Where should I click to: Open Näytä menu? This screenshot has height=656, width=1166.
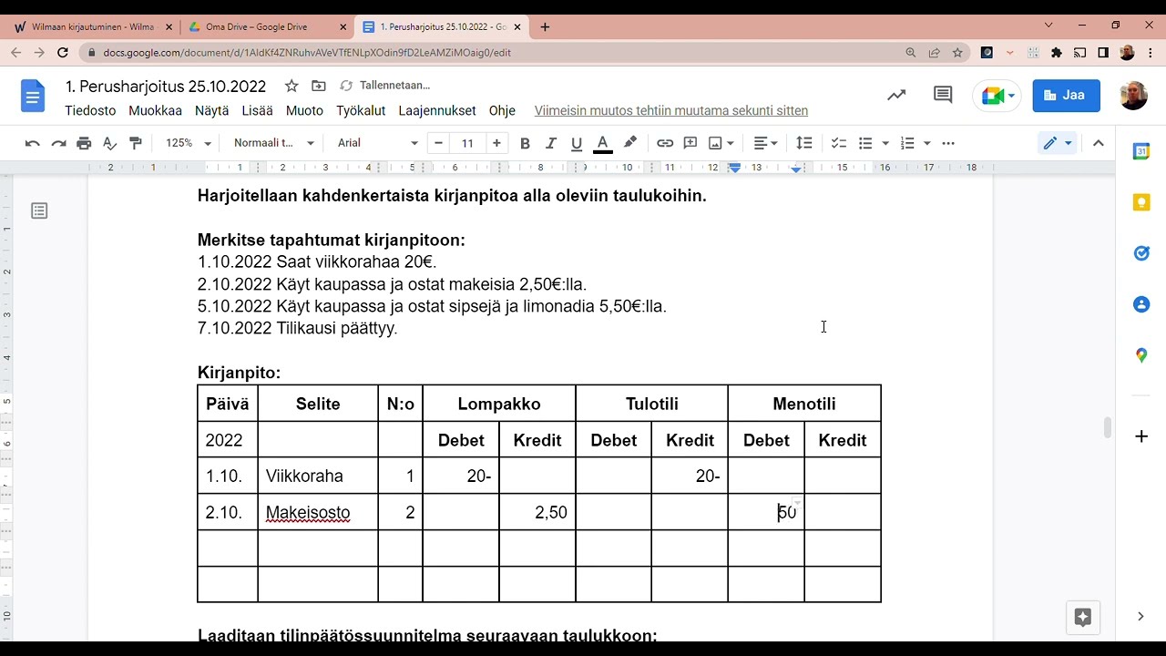(211, 110)
